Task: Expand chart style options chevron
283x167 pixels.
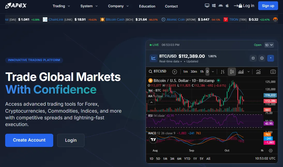Action: (x=249, y=72)
